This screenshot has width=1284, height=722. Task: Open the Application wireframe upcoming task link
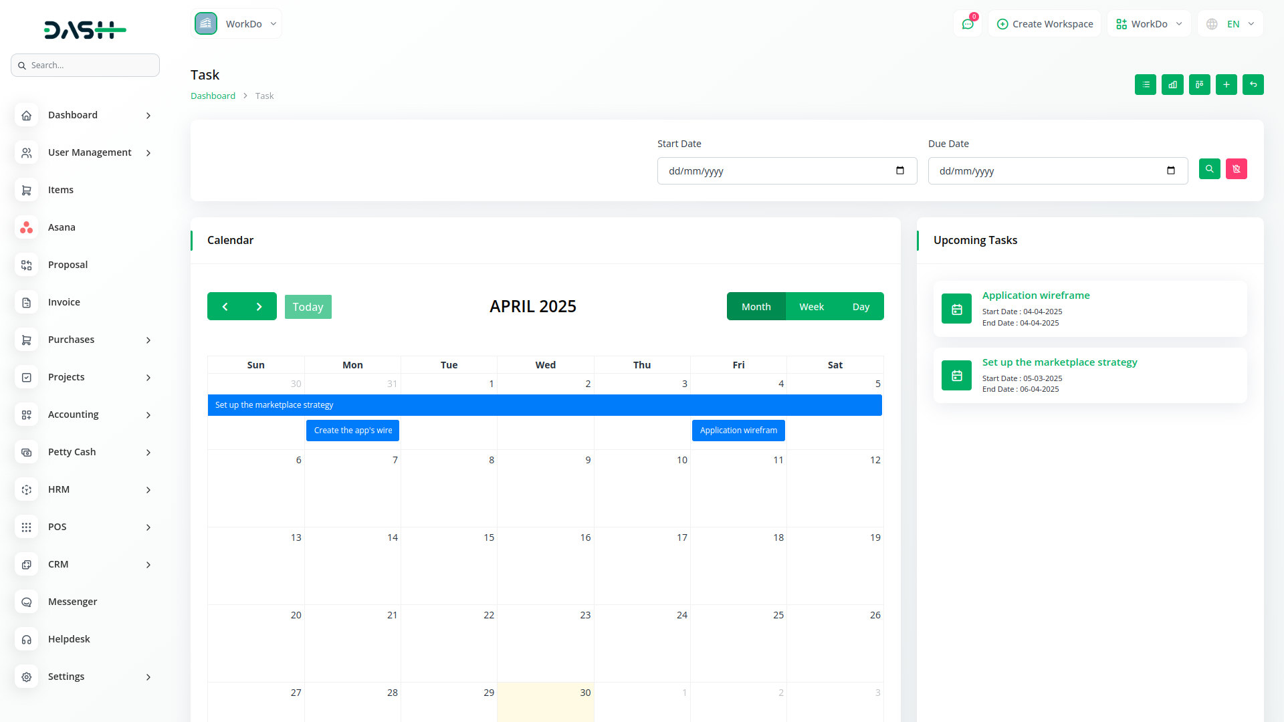click(x=1035, y=295)
